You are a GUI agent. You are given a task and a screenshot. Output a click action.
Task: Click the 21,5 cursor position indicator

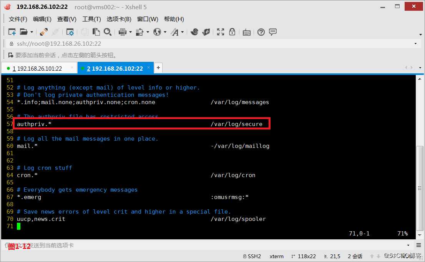pos(332,256)
